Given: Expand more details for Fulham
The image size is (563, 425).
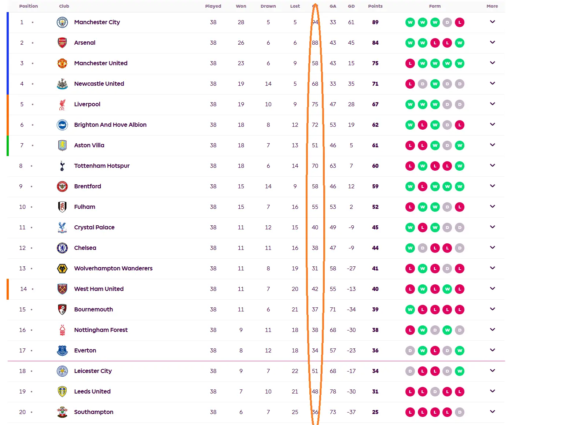Looking at the screenshot, I should (492, 207).
